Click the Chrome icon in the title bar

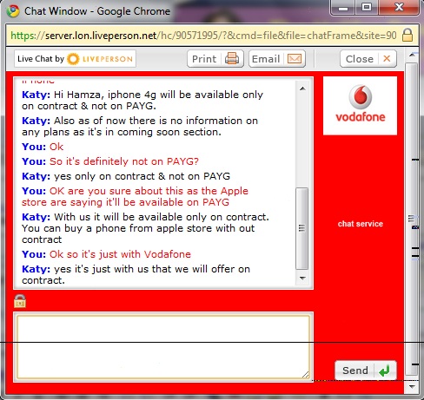click(x=13, y=11)
